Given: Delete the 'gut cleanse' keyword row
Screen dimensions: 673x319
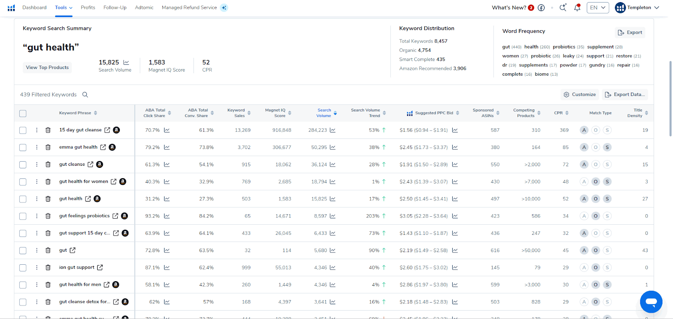Looking at the screenshot, I should click(x=48, y=165).
